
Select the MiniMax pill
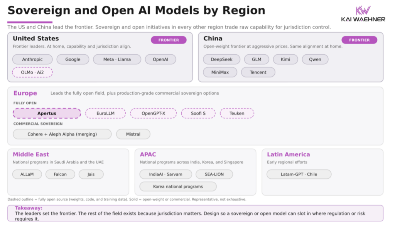220,72
